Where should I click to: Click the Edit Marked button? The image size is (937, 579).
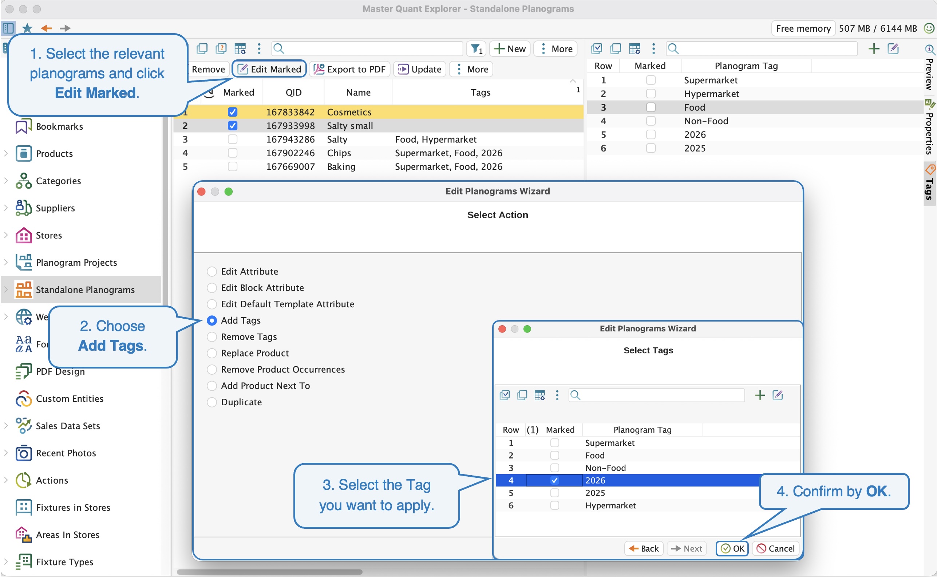pos(269,69)
